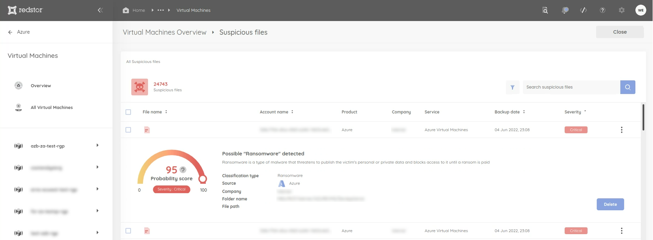Open the first row's three-dot menu
This screenshot has width=653, height=240.
[x=622, y=130]
